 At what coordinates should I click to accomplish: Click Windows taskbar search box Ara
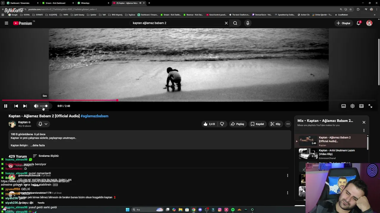pyautogui.click(x=148, y=210)
